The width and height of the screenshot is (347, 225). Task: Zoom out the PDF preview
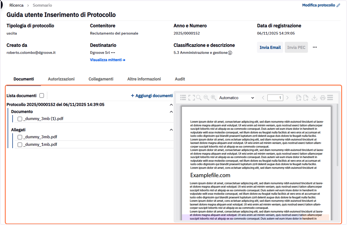(206, 98)
